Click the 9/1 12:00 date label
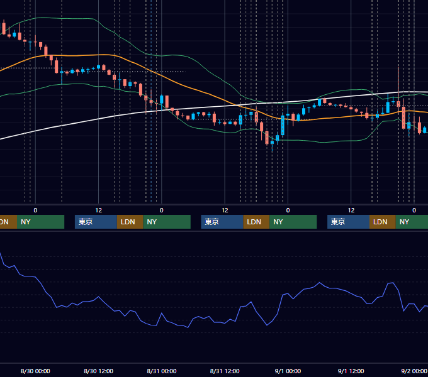 351,371
